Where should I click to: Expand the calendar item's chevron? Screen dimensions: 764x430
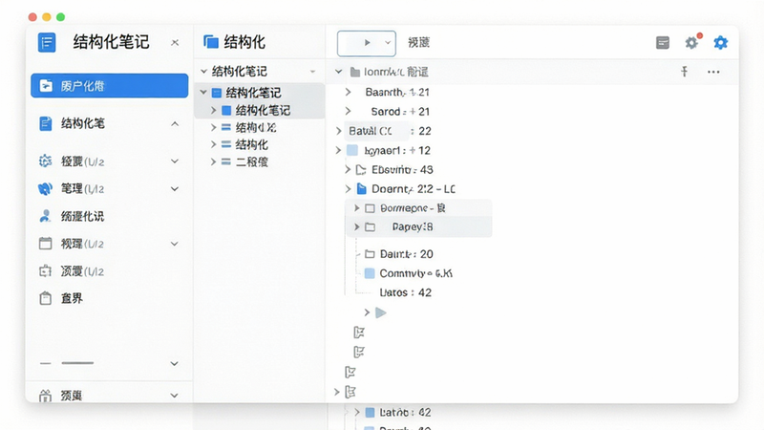coord(175,244)
